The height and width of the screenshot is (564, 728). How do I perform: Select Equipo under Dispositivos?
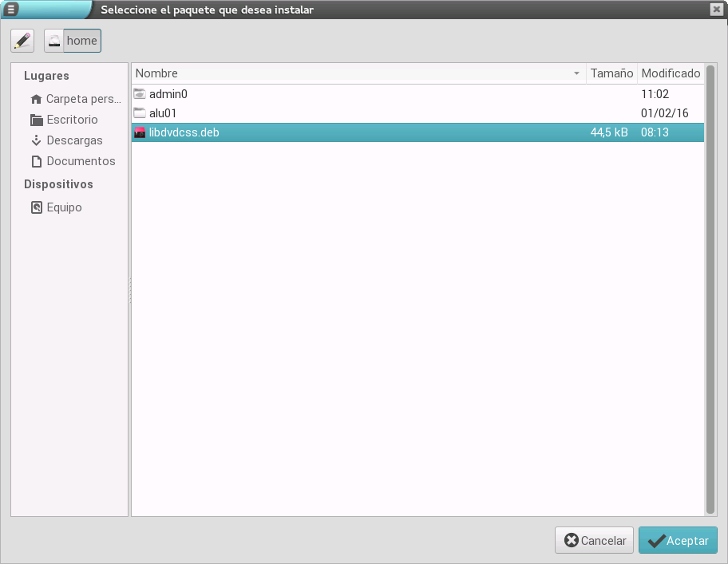(64, 207)
